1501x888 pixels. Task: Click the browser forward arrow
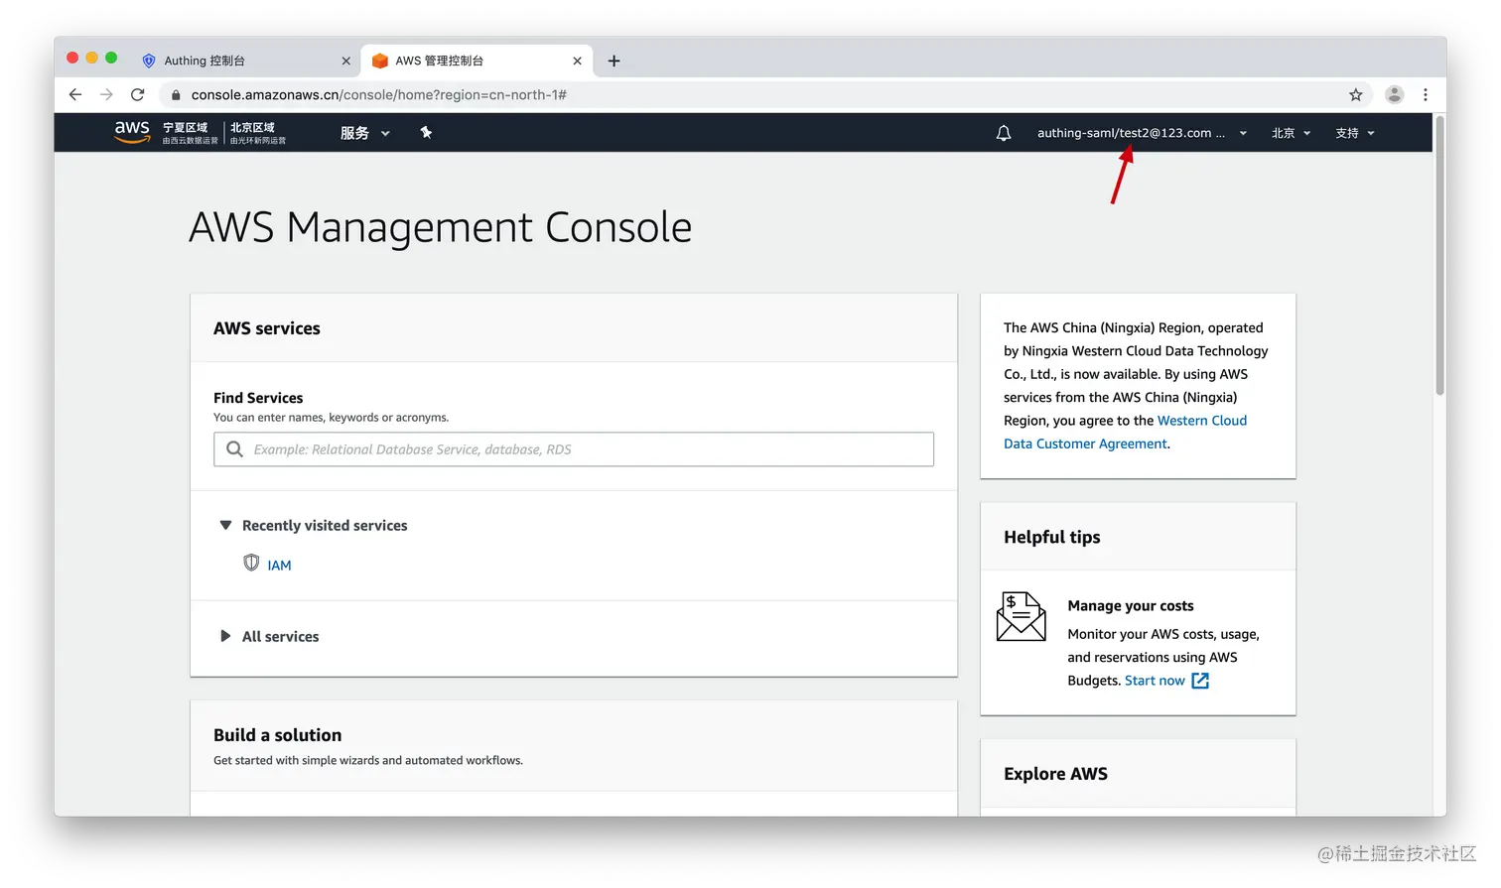(x=106, y=94)
